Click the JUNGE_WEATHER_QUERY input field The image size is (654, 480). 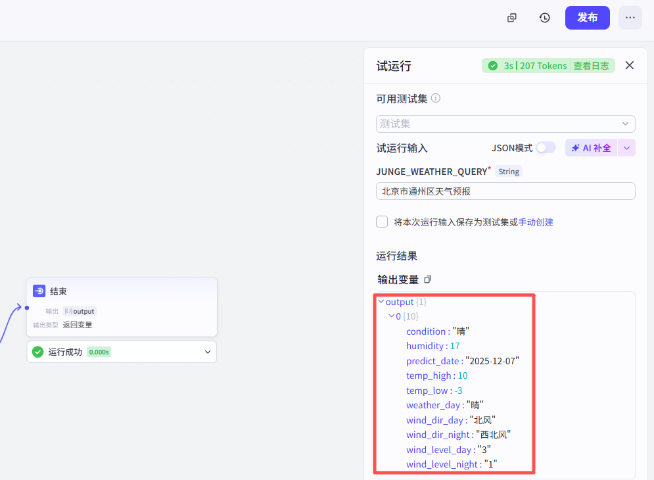point(505,191)
